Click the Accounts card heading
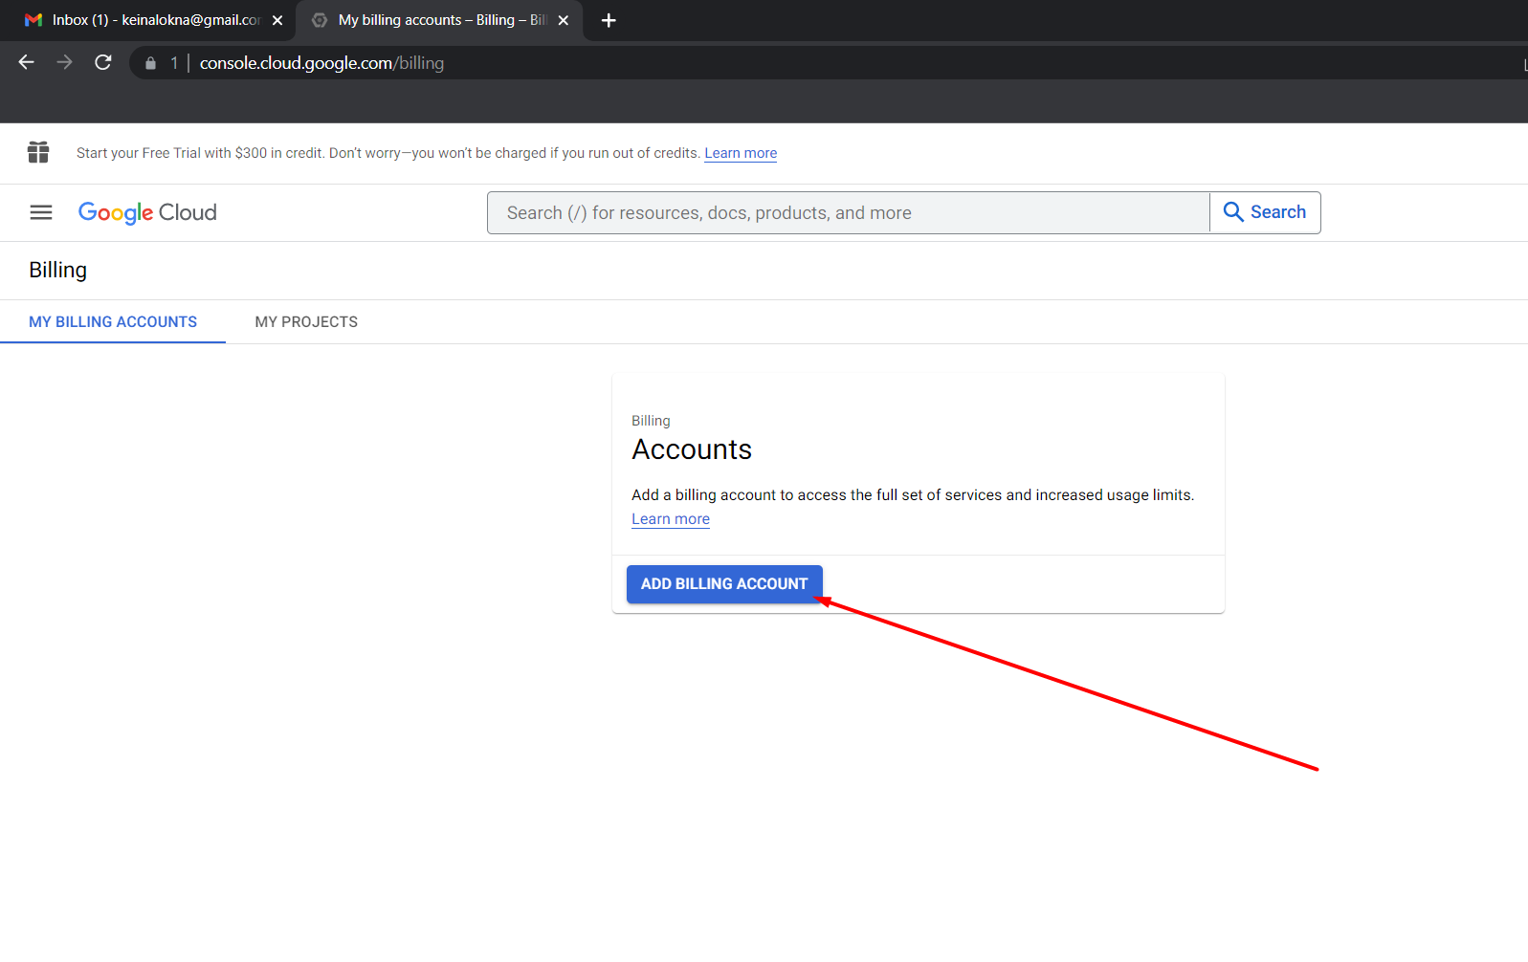Viewport: 1528px width, 962px height. (692, 449)
